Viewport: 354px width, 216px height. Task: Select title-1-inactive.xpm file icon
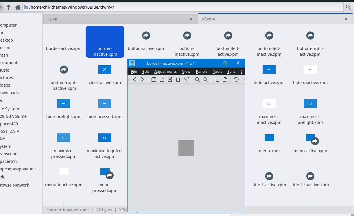[310, 176]
